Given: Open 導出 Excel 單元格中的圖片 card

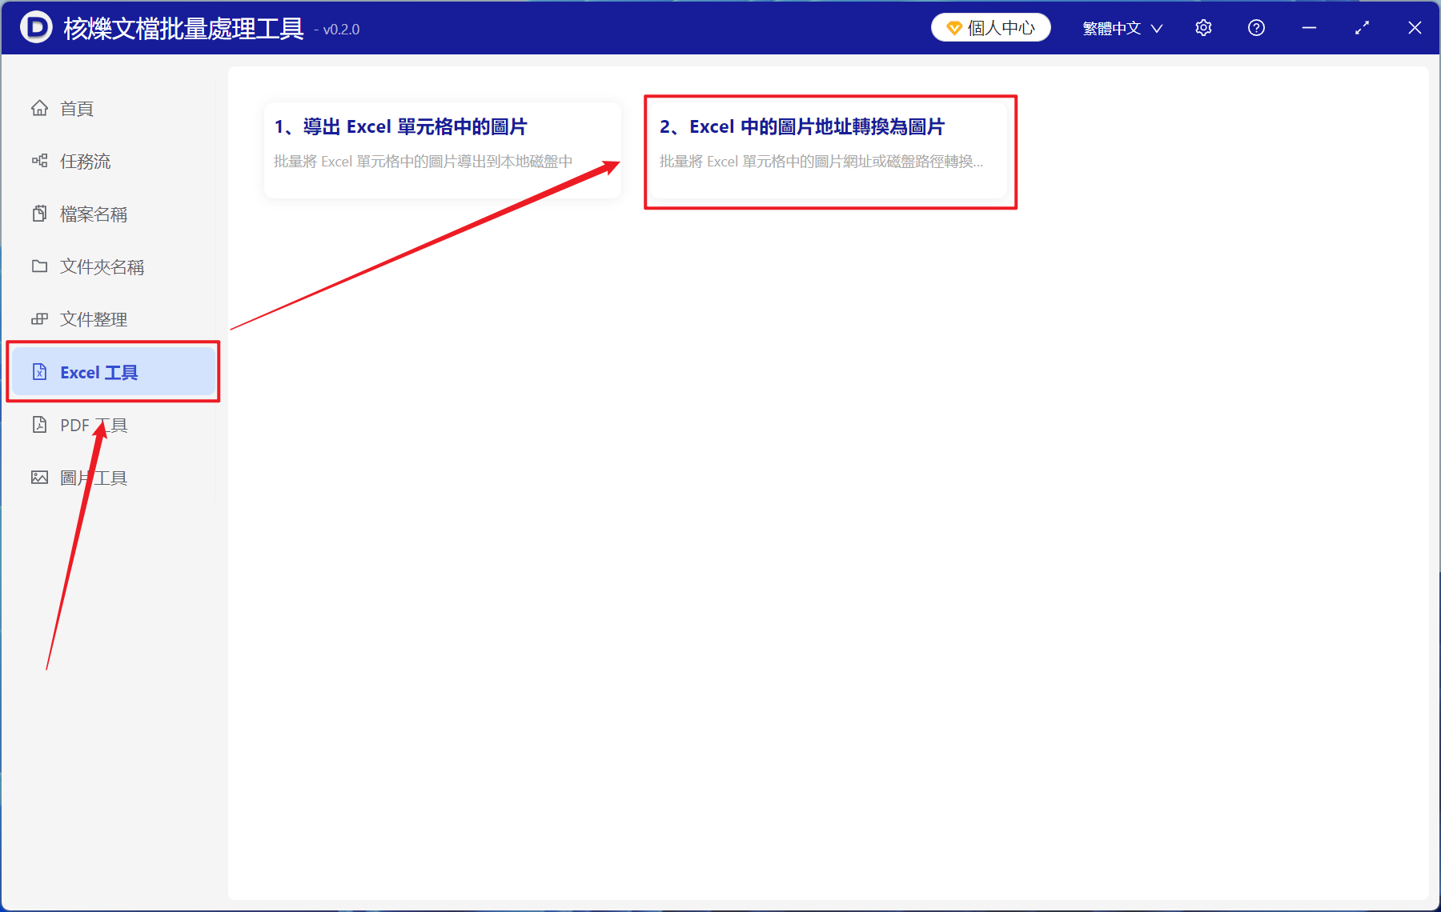Looking at the screenshot, I should point(443,150).
